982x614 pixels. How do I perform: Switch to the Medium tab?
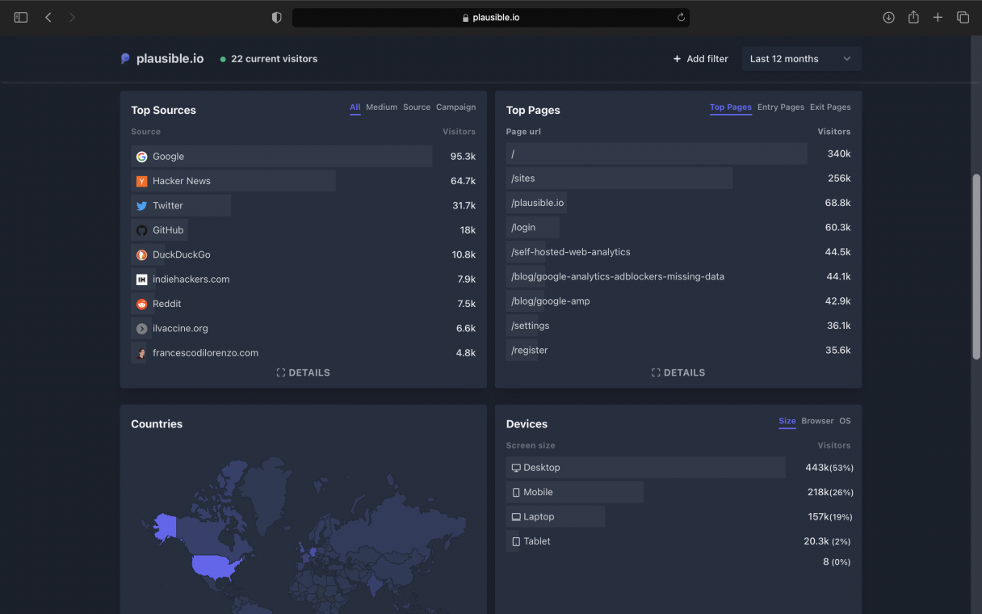(381, 107)
